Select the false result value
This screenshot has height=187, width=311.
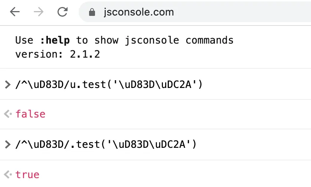click(x=30, y=114)
